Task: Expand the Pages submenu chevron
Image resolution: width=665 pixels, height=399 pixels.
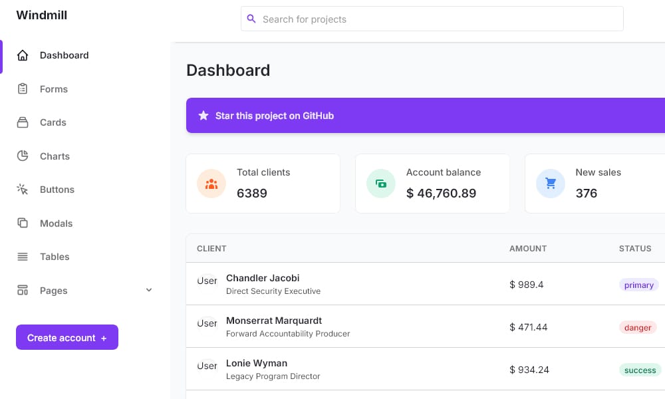Action: pos(149,290)
